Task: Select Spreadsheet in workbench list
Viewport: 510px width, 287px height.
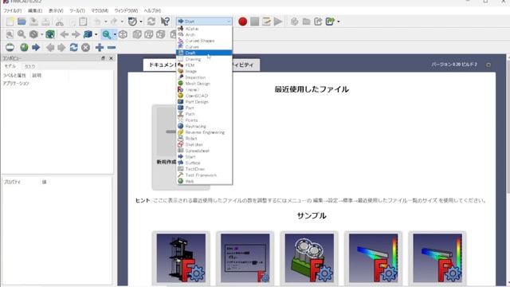Action: point(204,151)
